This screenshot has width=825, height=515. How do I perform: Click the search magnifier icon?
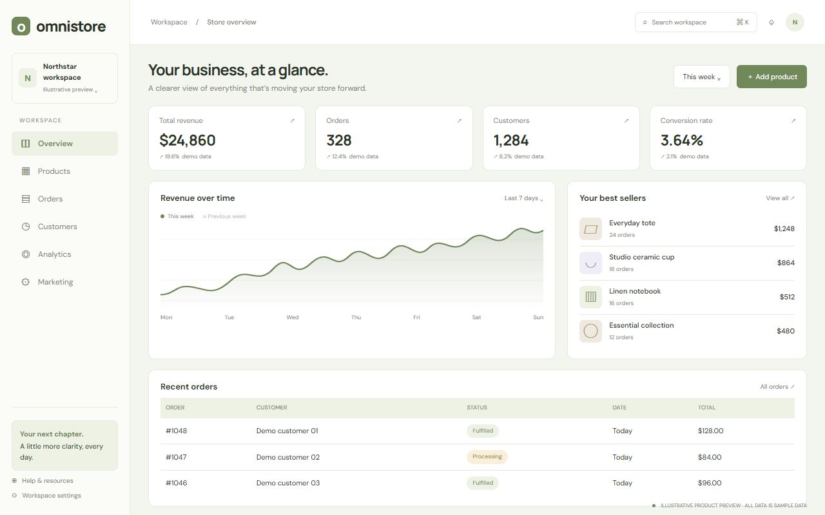point(645,23)
